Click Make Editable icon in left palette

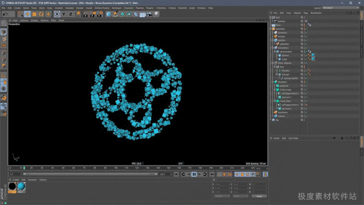[x=4, y=23]
